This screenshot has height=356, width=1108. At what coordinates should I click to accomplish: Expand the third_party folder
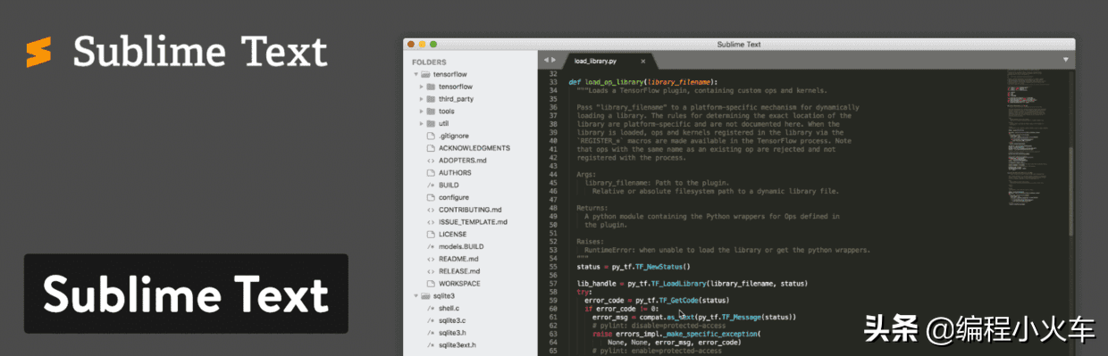click(421, 99)
